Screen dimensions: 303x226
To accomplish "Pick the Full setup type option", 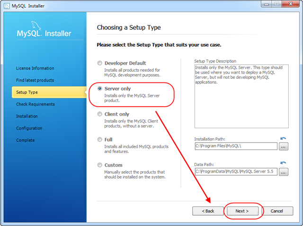I will [99, 140].
